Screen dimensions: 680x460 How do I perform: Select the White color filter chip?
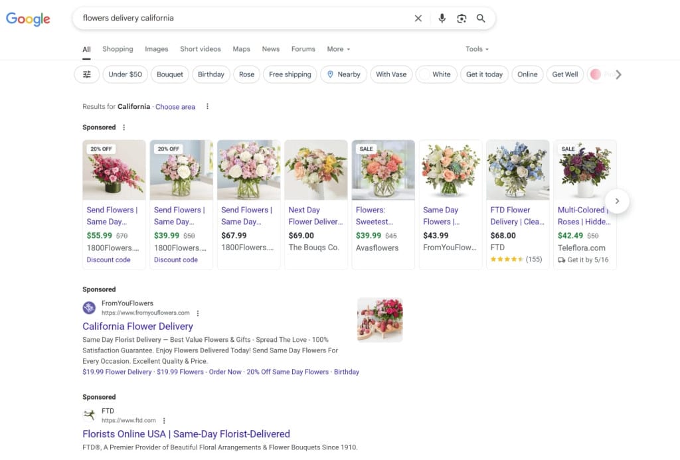436,74
